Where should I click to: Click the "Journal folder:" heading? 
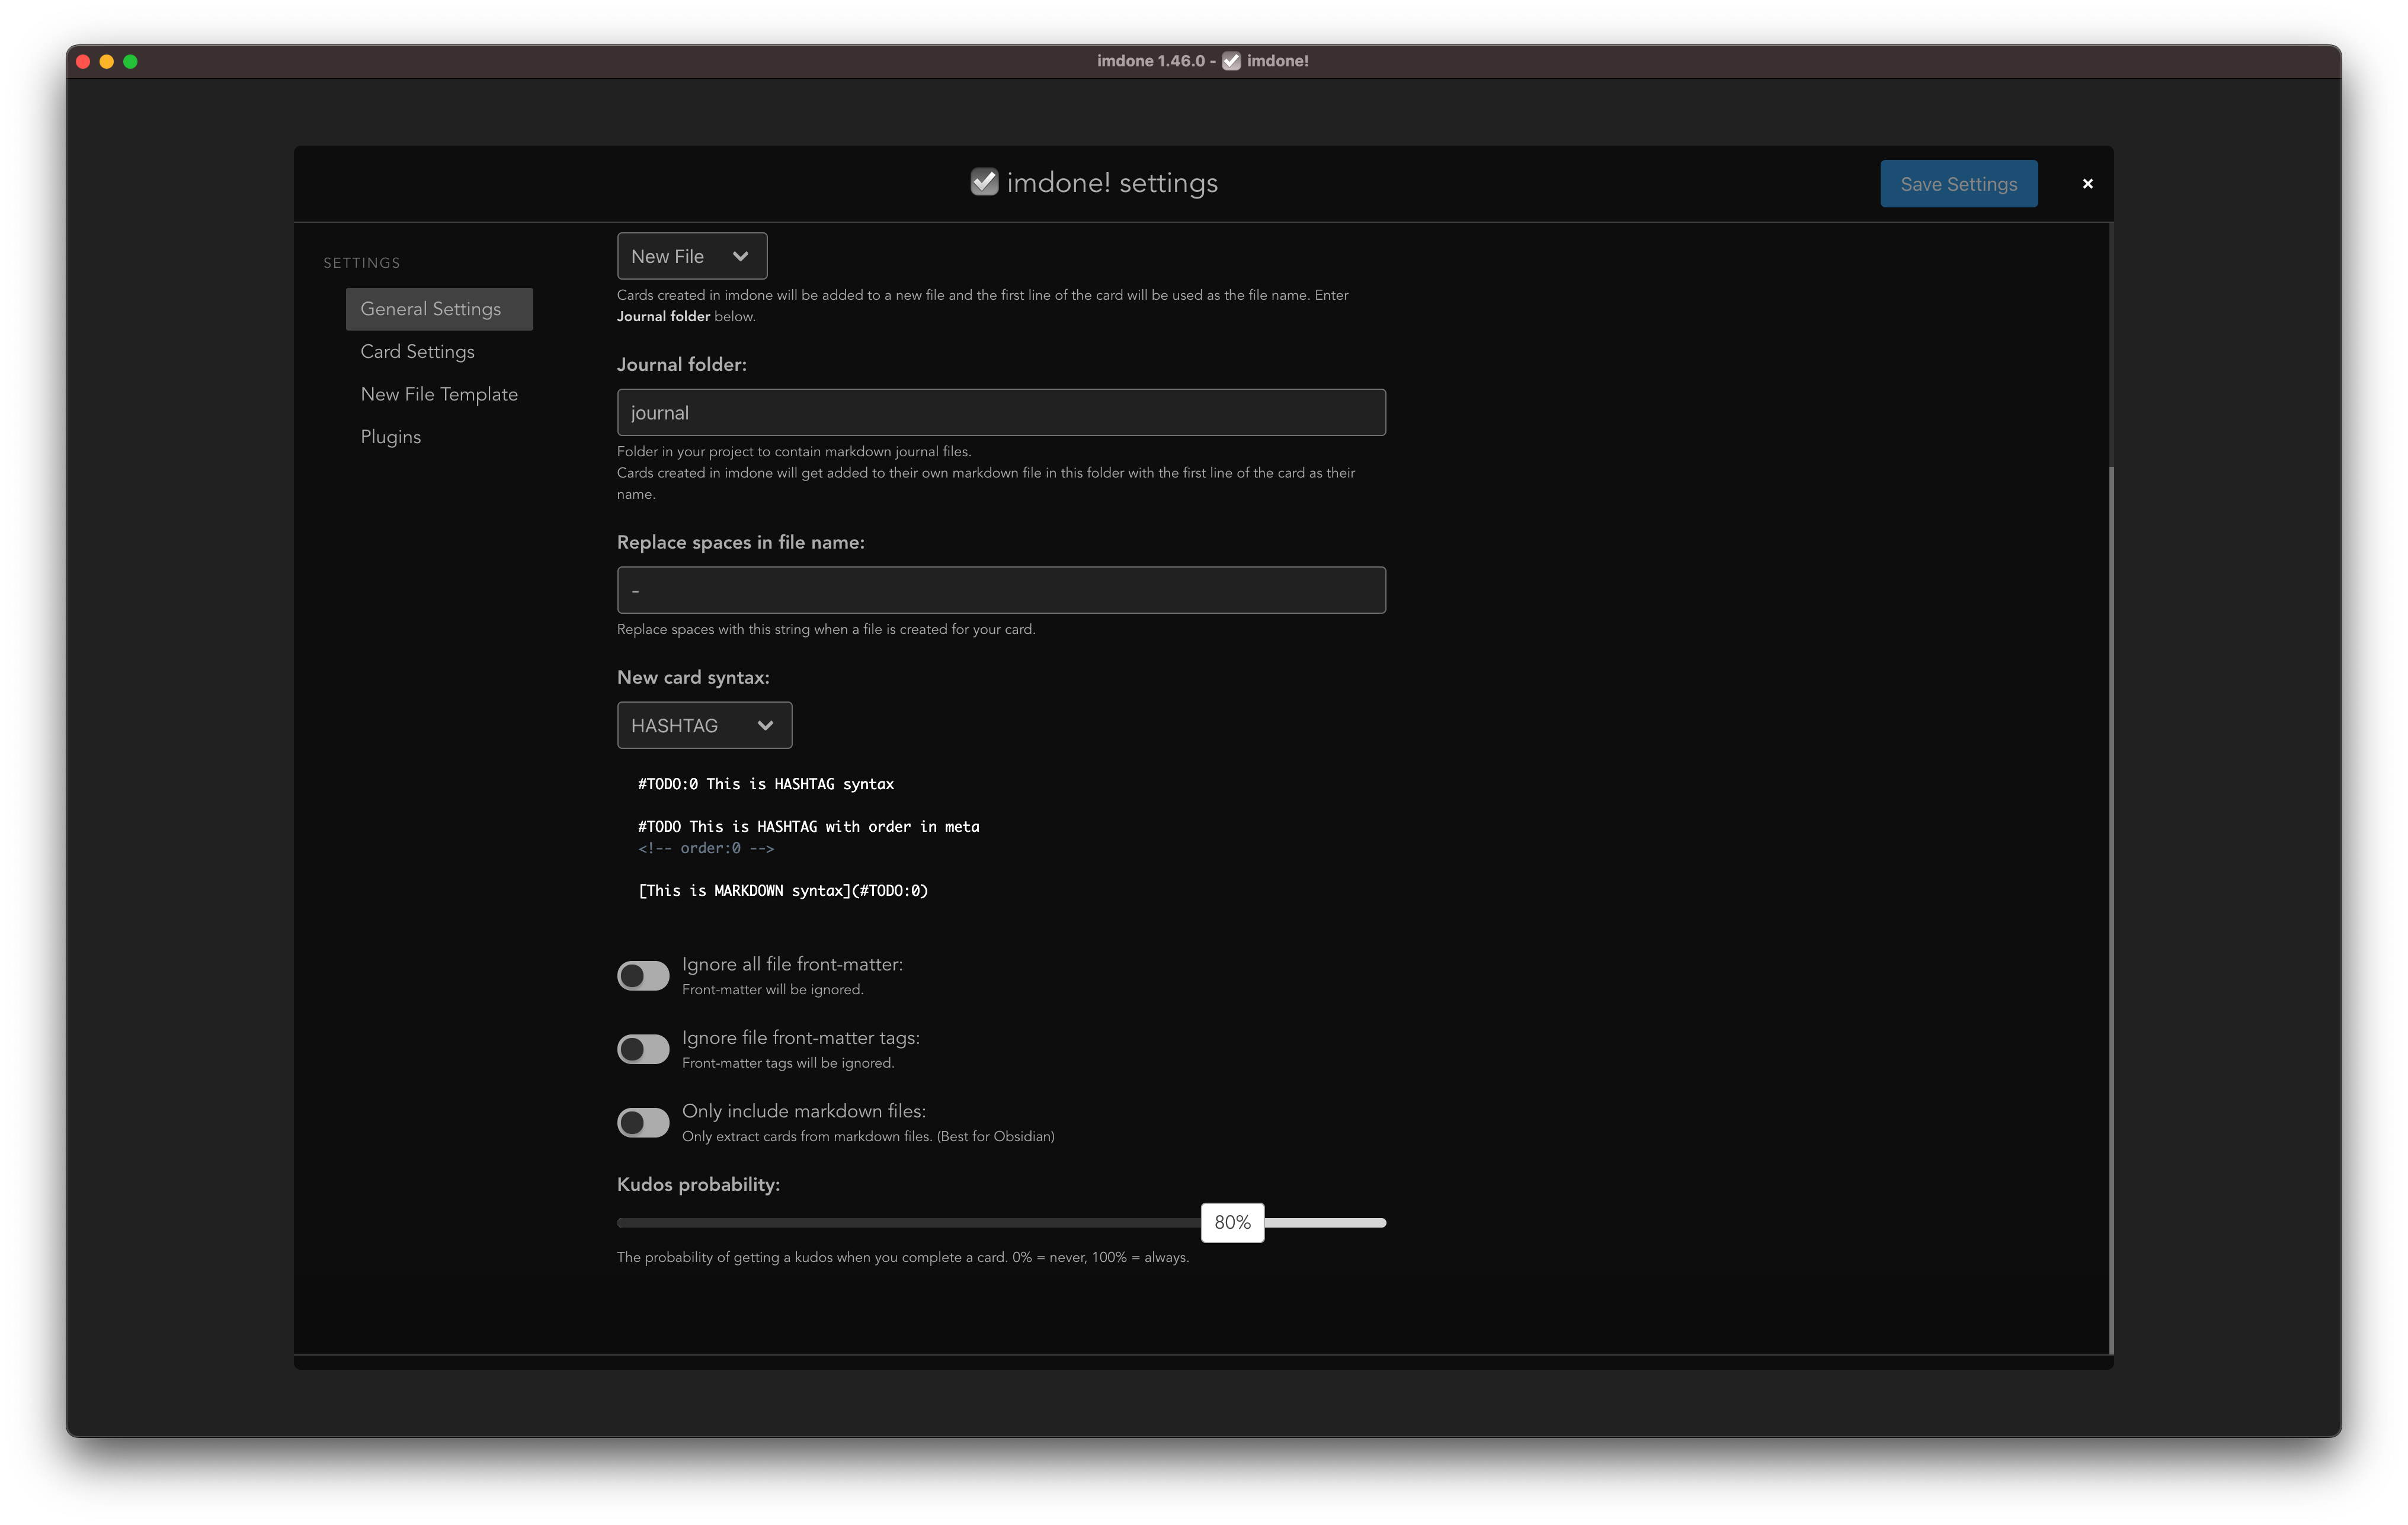pos(682,364)
